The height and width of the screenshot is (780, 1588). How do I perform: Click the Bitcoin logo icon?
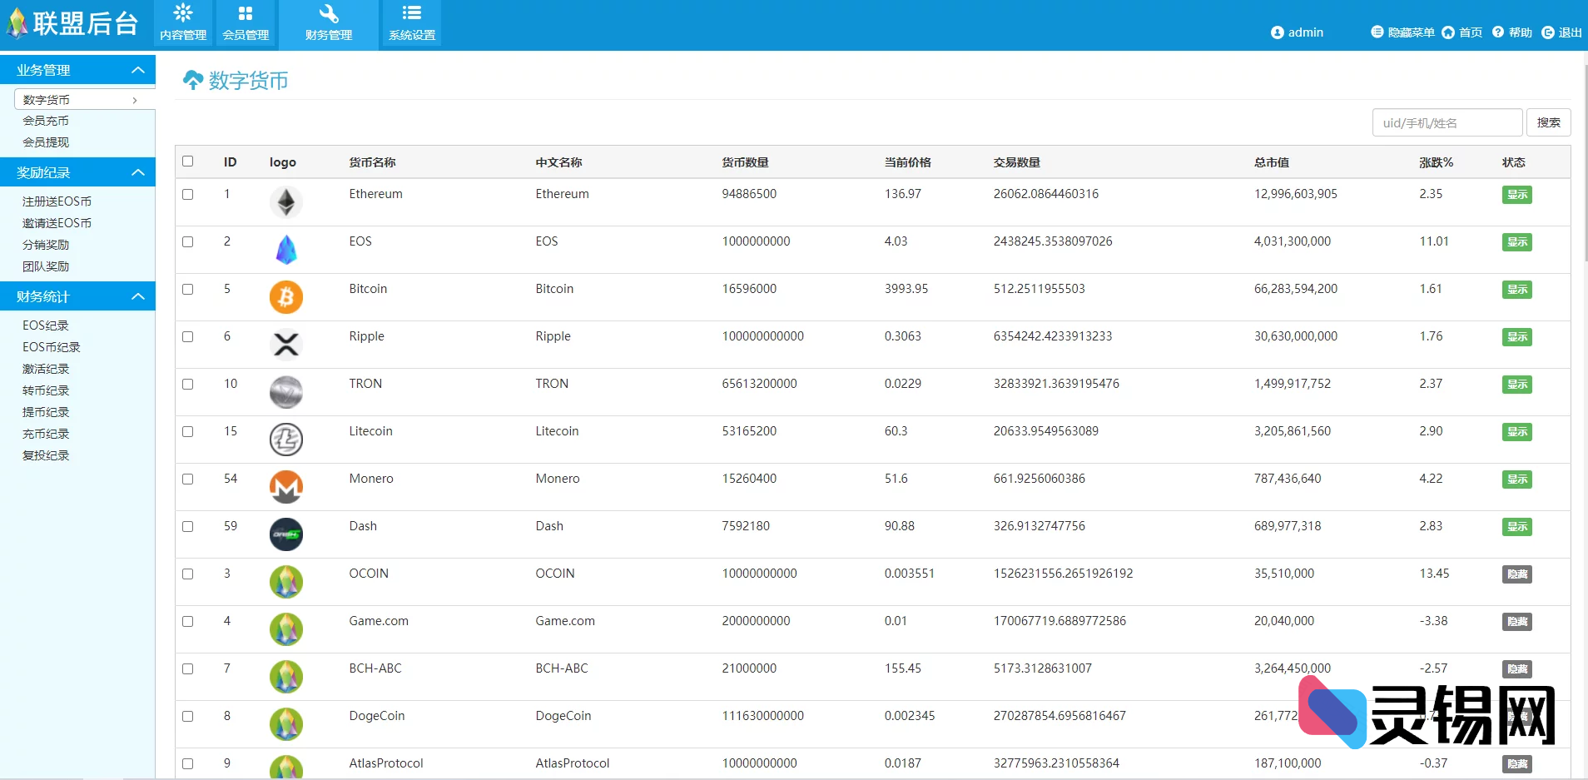tap(285, 297)
